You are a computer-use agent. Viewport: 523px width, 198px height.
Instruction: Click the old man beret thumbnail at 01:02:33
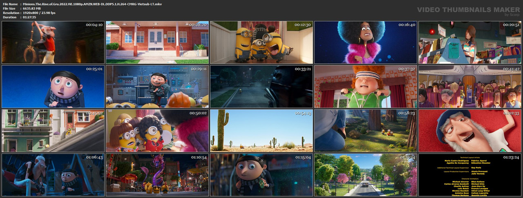[x=470, y=131]
